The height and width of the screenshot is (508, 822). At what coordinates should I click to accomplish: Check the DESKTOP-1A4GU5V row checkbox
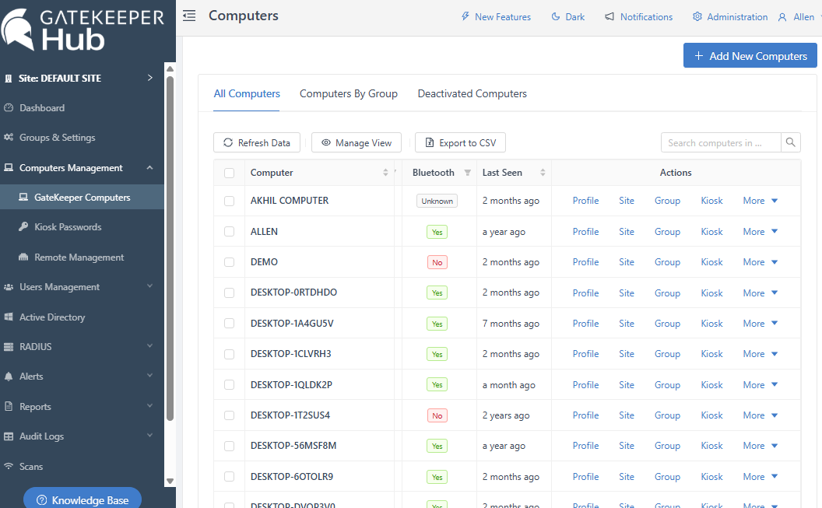(x=229, y=323)
